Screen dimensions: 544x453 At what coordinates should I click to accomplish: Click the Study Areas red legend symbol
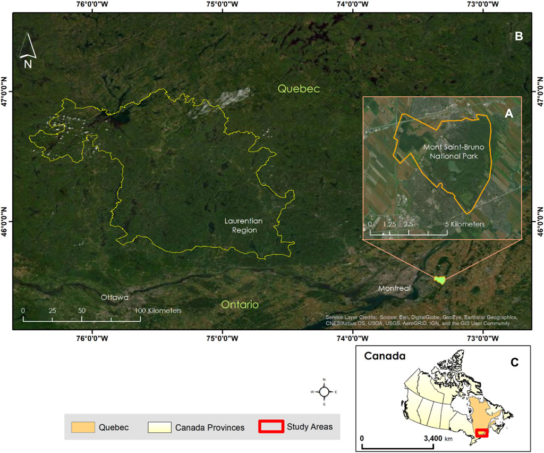coord(271,426)
